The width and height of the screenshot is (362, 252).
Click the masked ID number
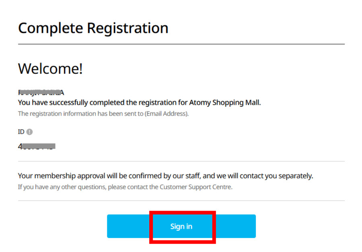(x=37, y=146)
